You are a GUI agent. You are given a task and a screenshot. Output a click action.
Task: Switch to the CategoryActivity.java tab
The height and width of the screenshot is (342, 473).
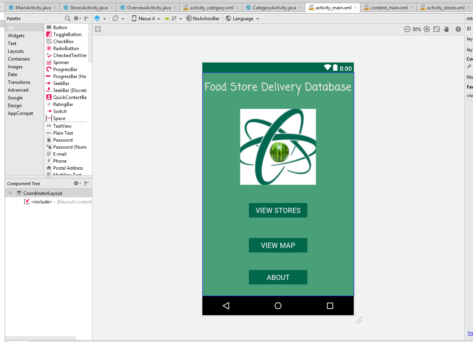(274, 7)
